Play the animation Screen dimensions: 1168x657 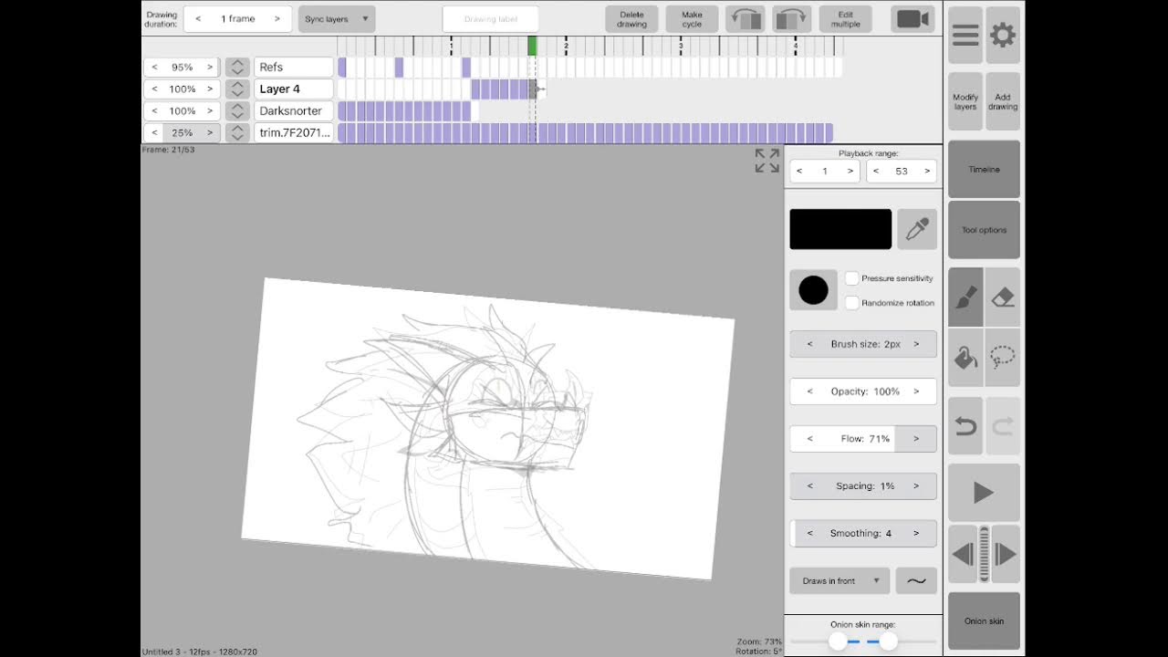(984, 493)
